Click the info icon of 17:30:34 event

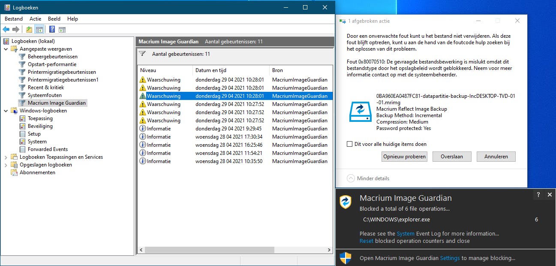click(143, 137)
